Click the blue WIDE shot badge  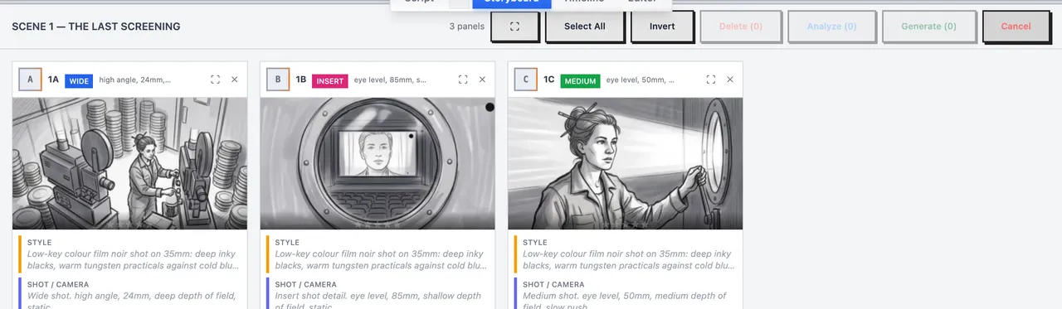click(79, 80)
